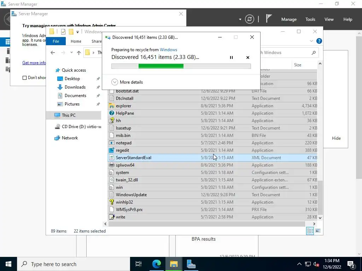
Task: Open the Get more info link
Action: point(34,63)
